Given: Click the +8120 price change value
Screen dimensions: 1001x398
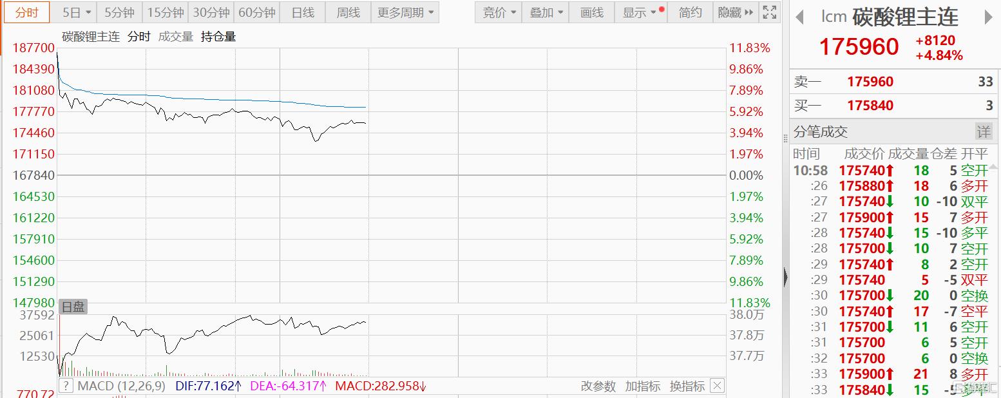Looking at the screenshot, I should pos(935,41).
